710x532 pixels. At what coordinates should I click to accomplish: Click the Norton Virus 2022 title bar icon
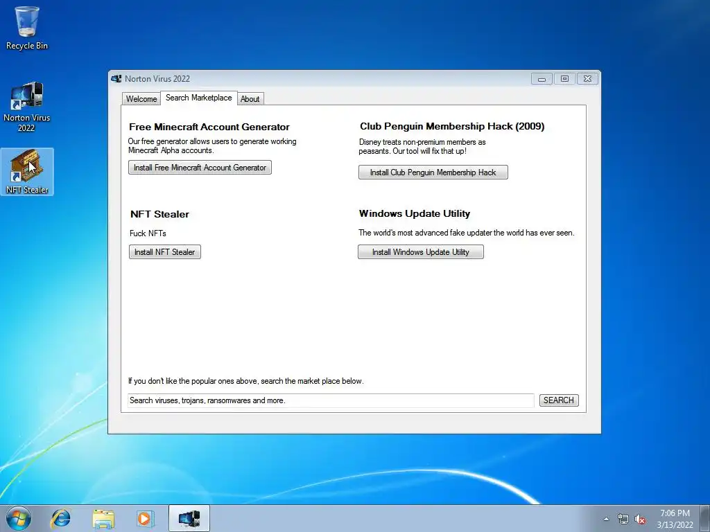(x=116, y=79)
